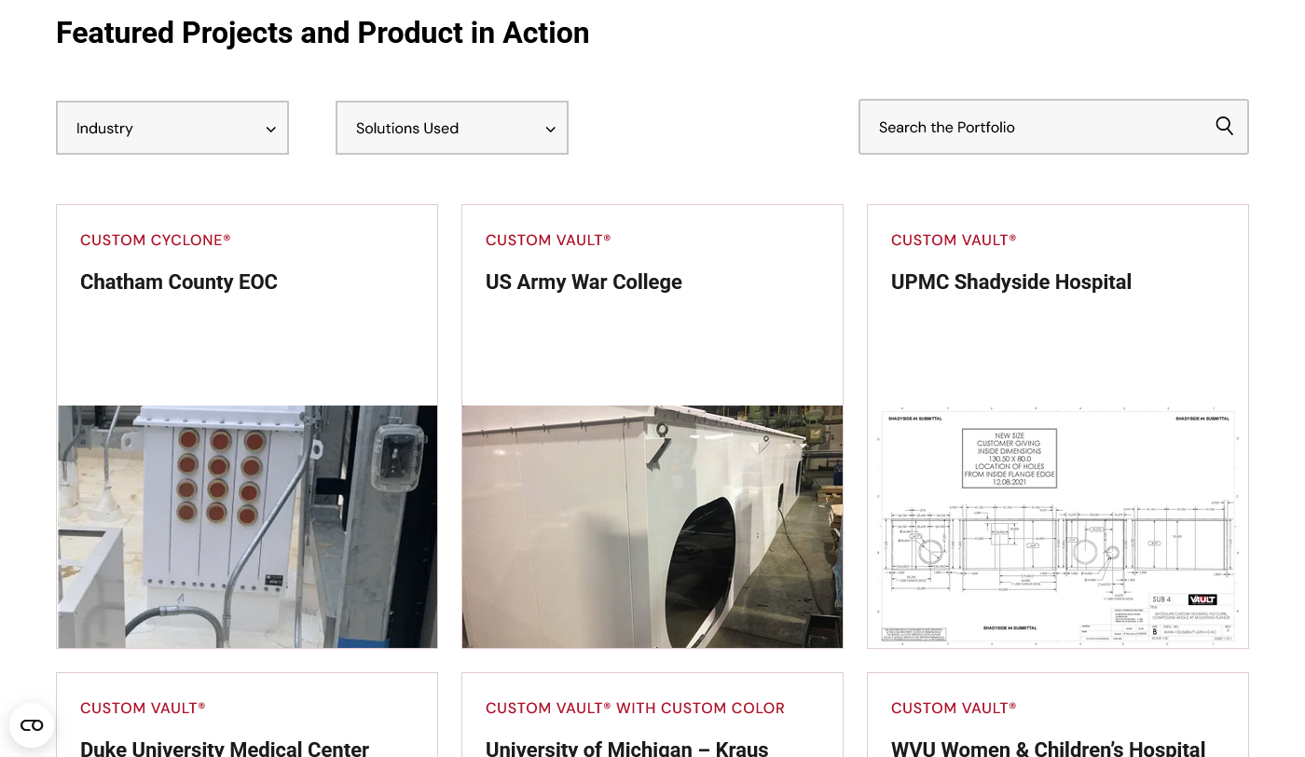Click Custom Vault label above US Army
Screen dimensions: 1305x757
[x=548, y=241]
